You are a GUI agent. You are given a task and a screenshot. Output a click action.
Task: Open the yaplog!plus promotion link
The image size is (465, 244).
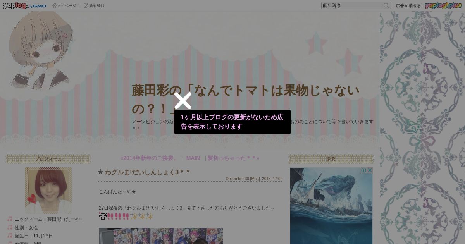pos(443,5)
